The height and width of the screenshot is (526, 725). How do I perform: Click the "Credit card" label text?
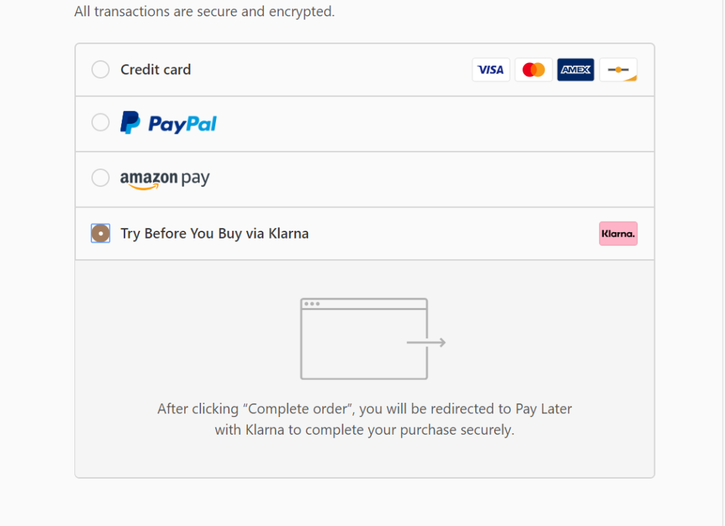coord(156,69)
